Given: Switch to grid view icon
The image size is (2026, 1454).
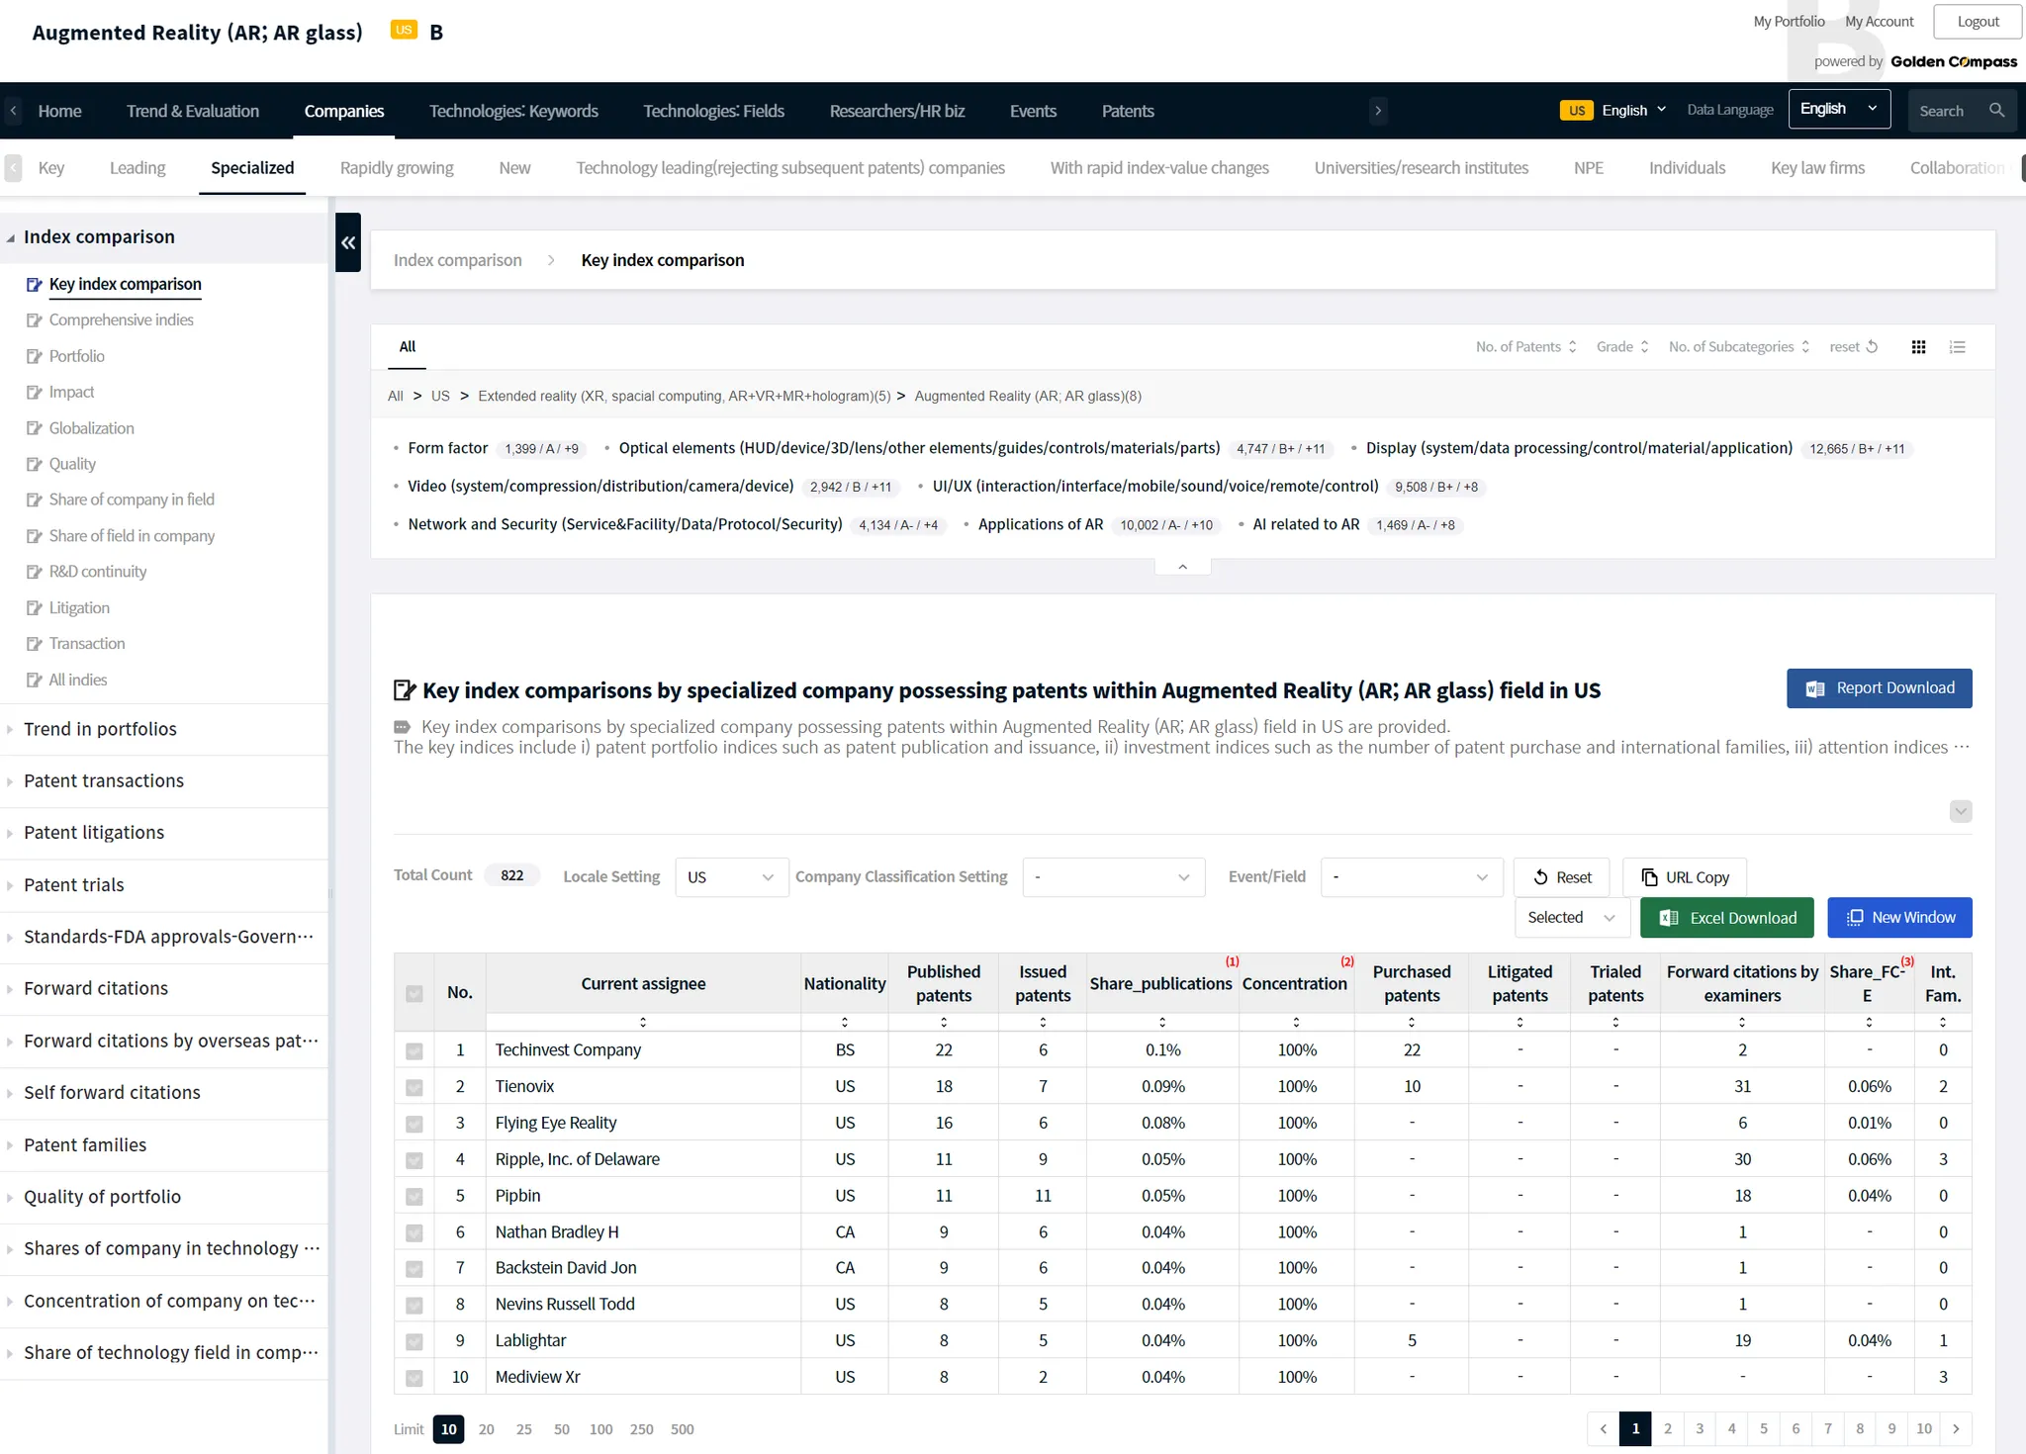Looking at the screenshot, I should point(1918,347).
